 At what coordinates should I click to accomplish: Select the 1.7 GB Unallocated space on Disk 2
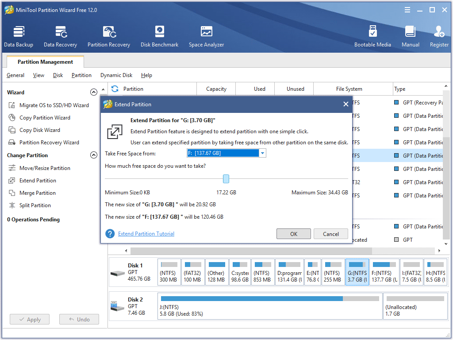[x=415, y=306]
